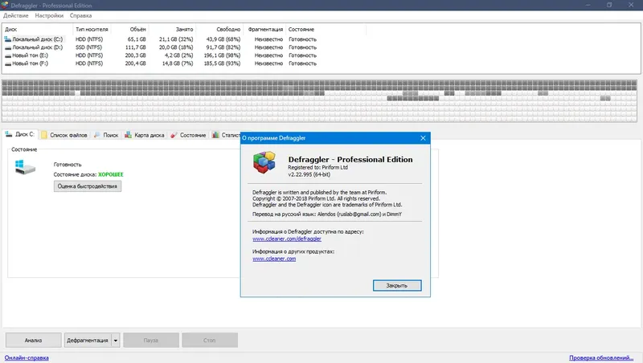Click the dark block cluster in the drive map
Screen dimensions: 643x363
[412, 98]
